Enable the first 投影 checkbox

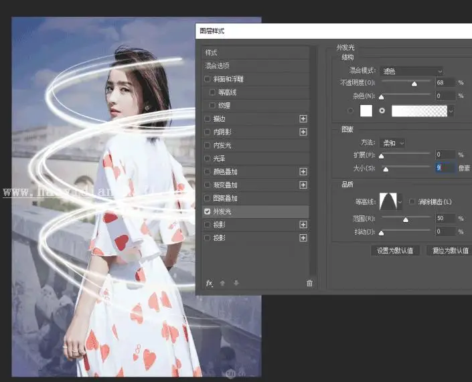(x=207, y=225)
